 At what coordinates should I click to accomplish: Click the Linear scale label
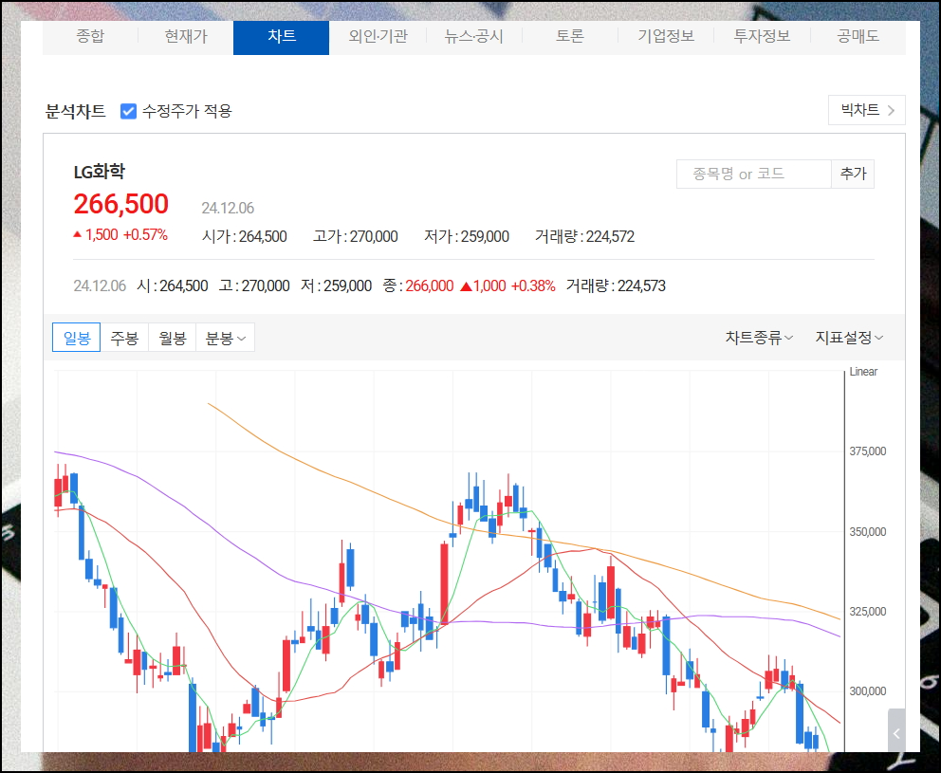(x=863, y=372)
